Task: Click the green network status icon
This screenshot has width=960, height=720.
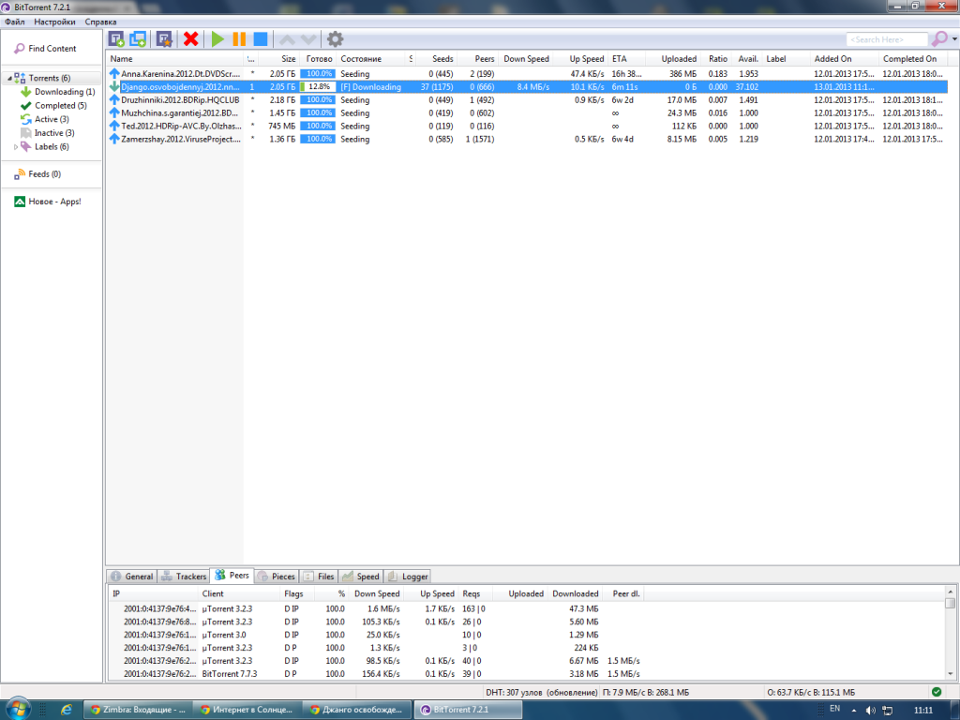Action: 937,693
